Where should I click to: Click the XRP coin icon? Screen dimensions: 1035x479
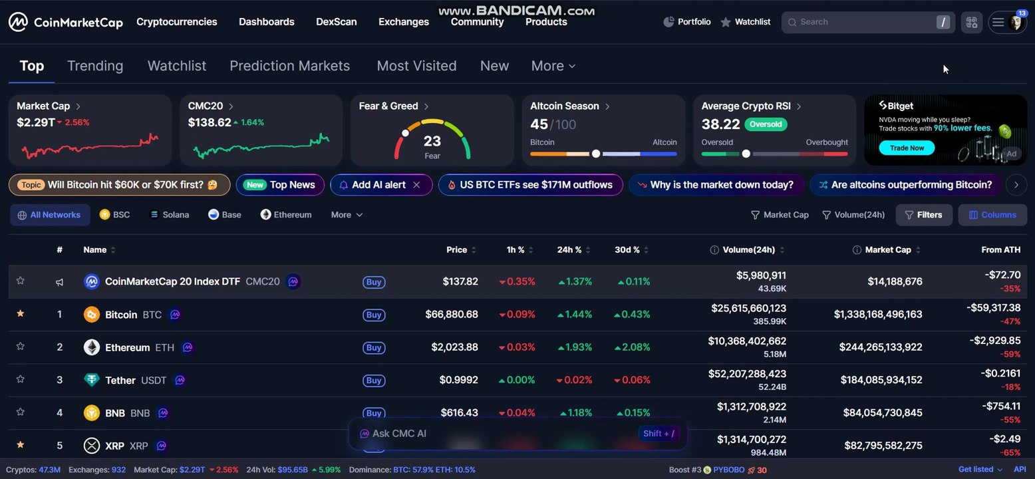[92, 446]
